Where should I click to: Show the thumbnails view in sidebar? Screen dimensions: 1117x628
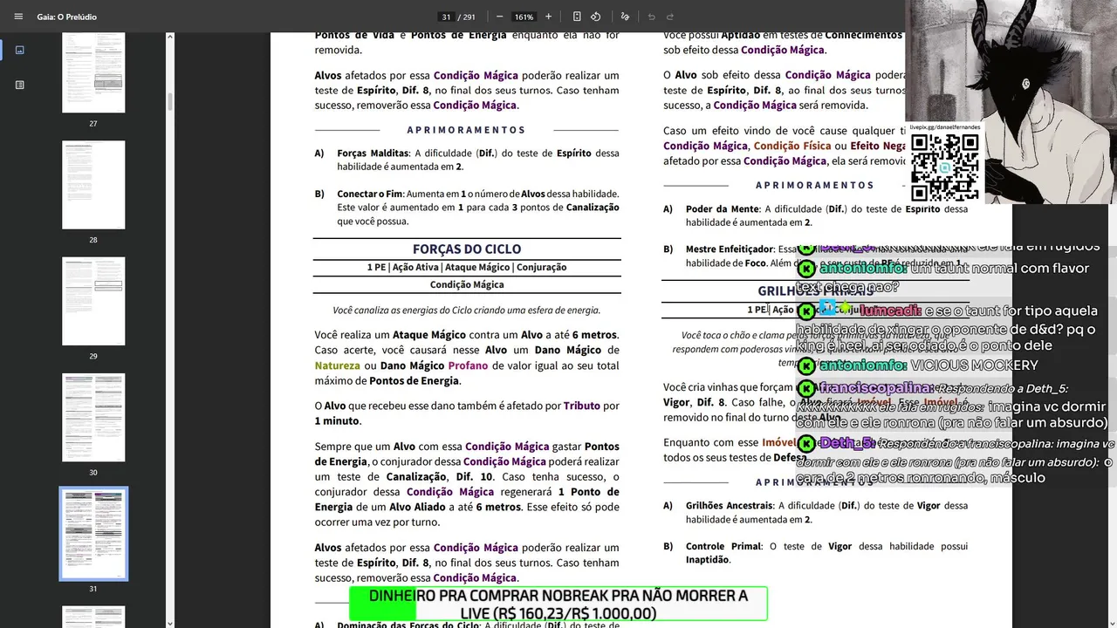pyautogui.click(x=20, y=50)
